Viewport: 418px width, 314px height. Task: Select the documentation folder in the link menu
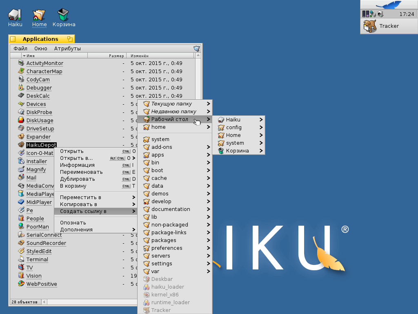(175, 209)
